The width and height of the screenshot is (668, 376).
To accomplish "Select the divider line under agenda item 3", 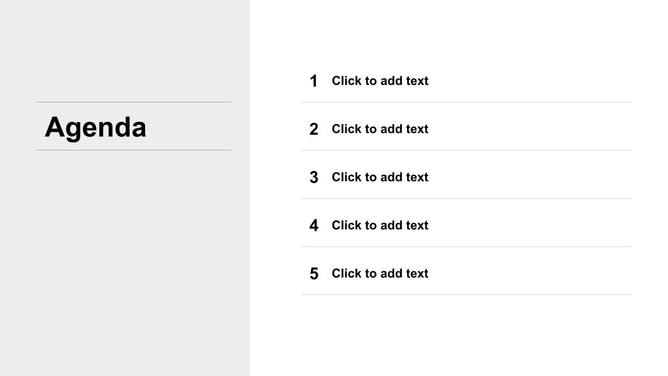I will 466,198.
